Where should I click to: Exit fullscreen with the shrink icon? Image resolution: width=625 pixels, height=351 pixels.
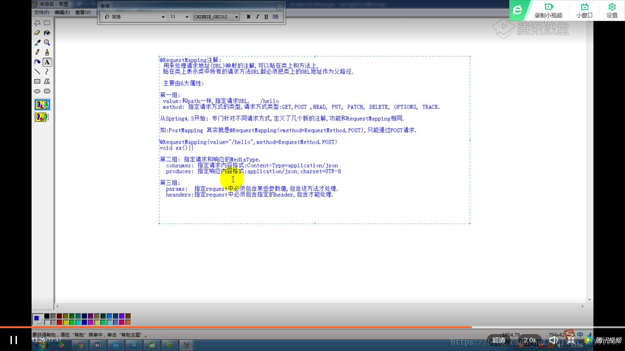coord(571,340)
